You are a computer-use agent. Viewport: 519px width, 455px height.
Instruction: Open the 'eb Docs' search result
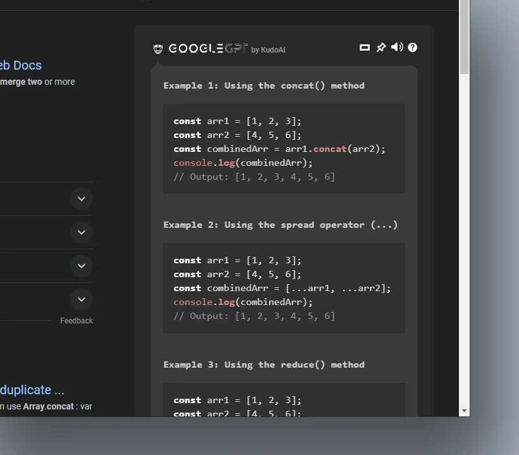[21, 65]
